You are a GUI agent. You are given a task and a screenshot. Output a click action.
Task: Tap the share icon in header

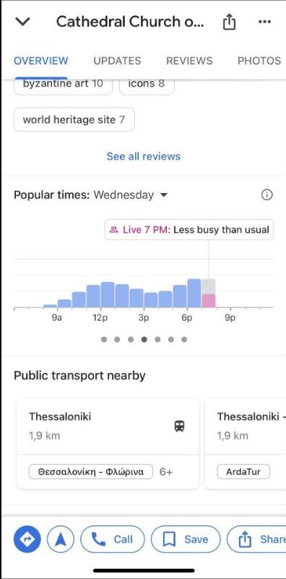click(229, 22)
